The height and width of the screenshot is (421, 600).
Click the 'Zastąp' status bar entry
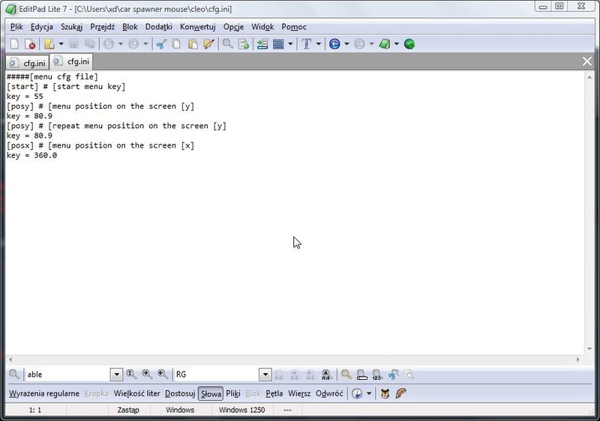click(128, 410)
